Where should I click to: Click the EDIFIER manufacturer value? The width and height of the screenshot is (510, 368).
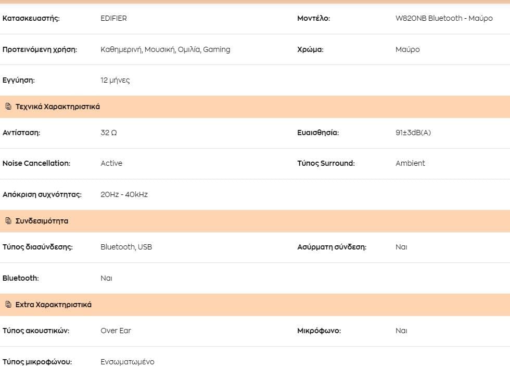click(x=113, y=18)
